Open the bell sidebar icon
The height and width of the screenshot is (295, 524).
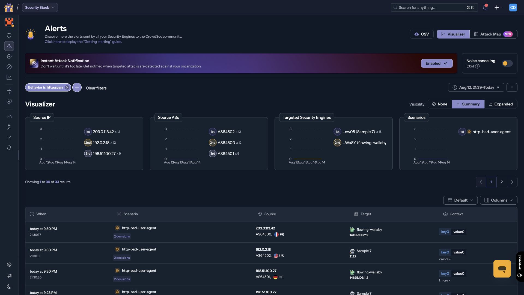(x=9, y=148)
